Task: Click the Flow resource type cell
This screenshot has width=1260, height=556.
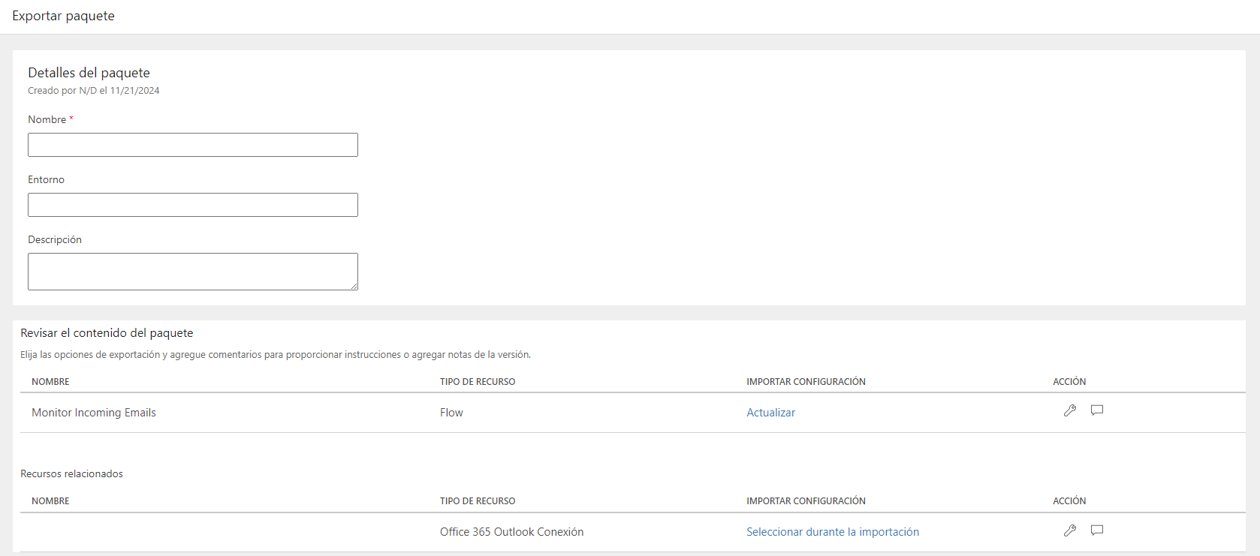Action: click(451, 413)
